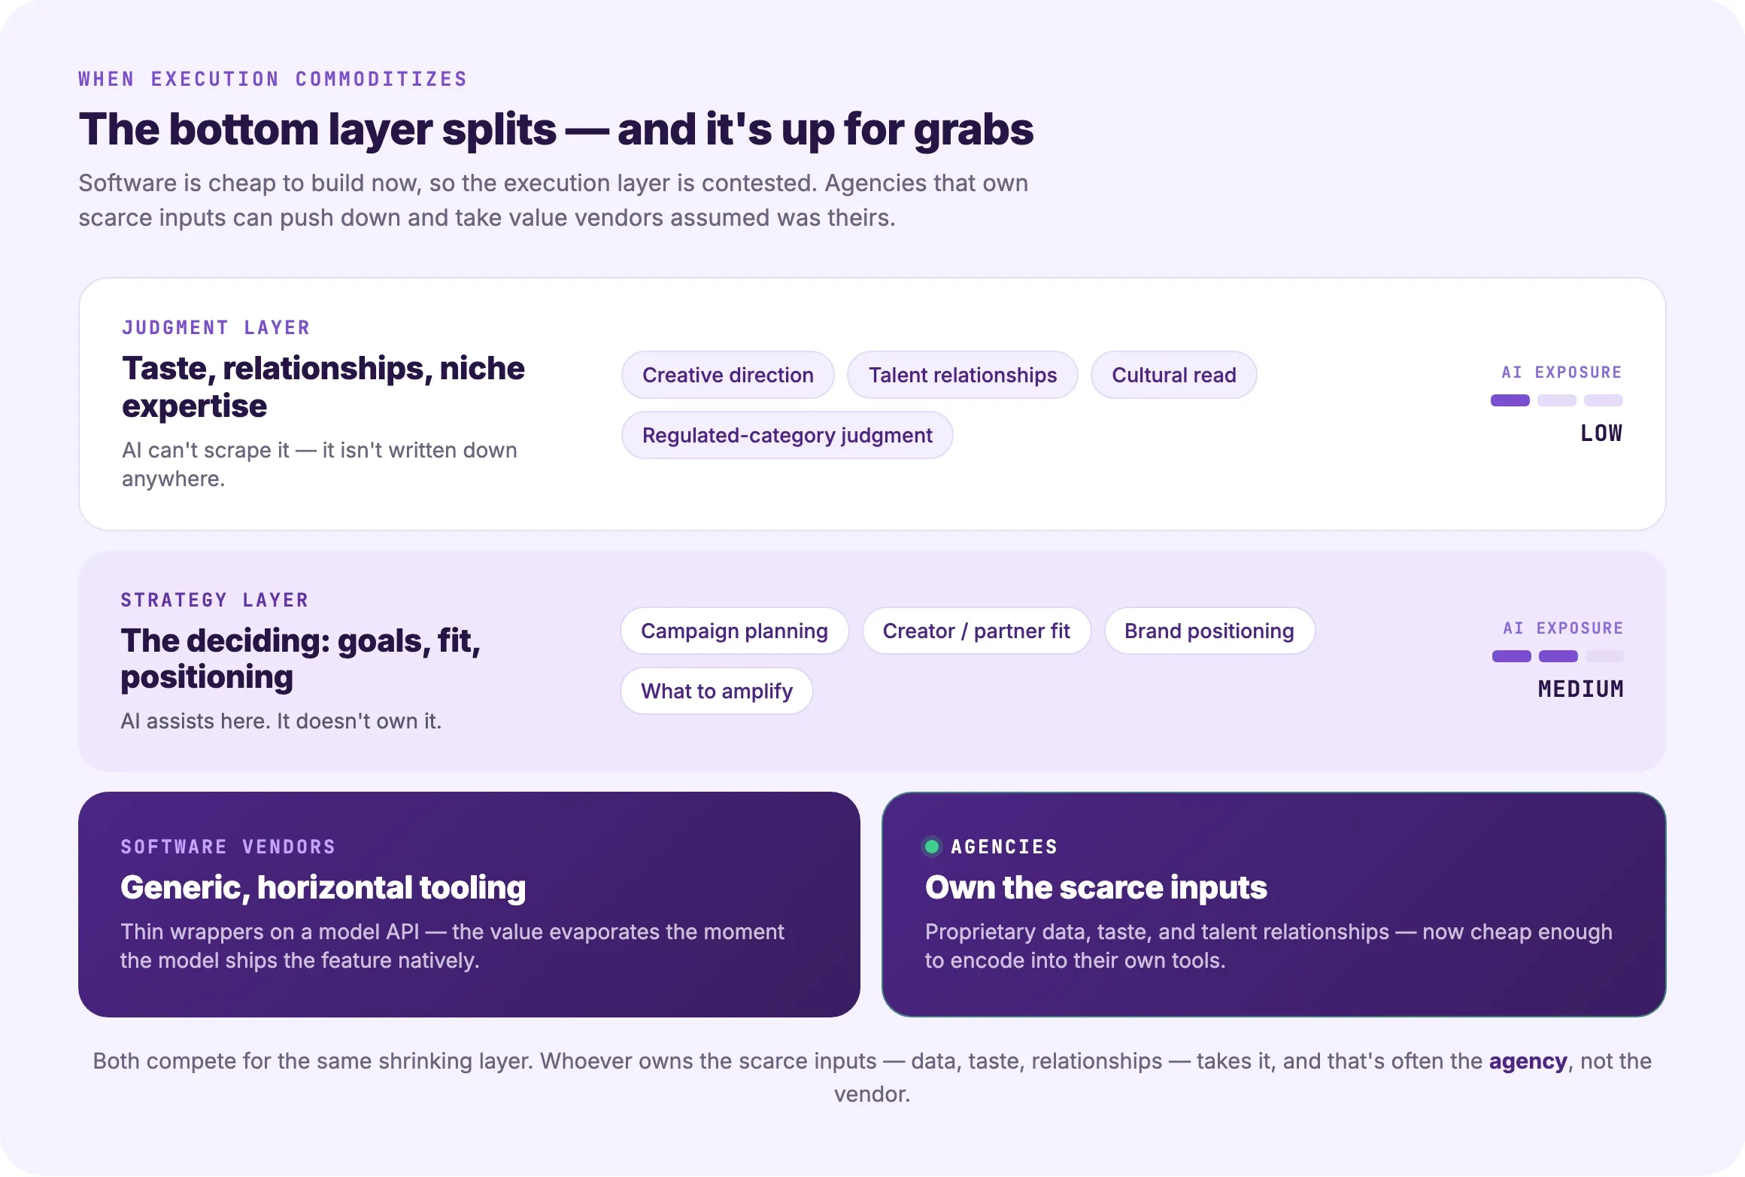Click the main headline about bottom layer

tap(556, 129)
